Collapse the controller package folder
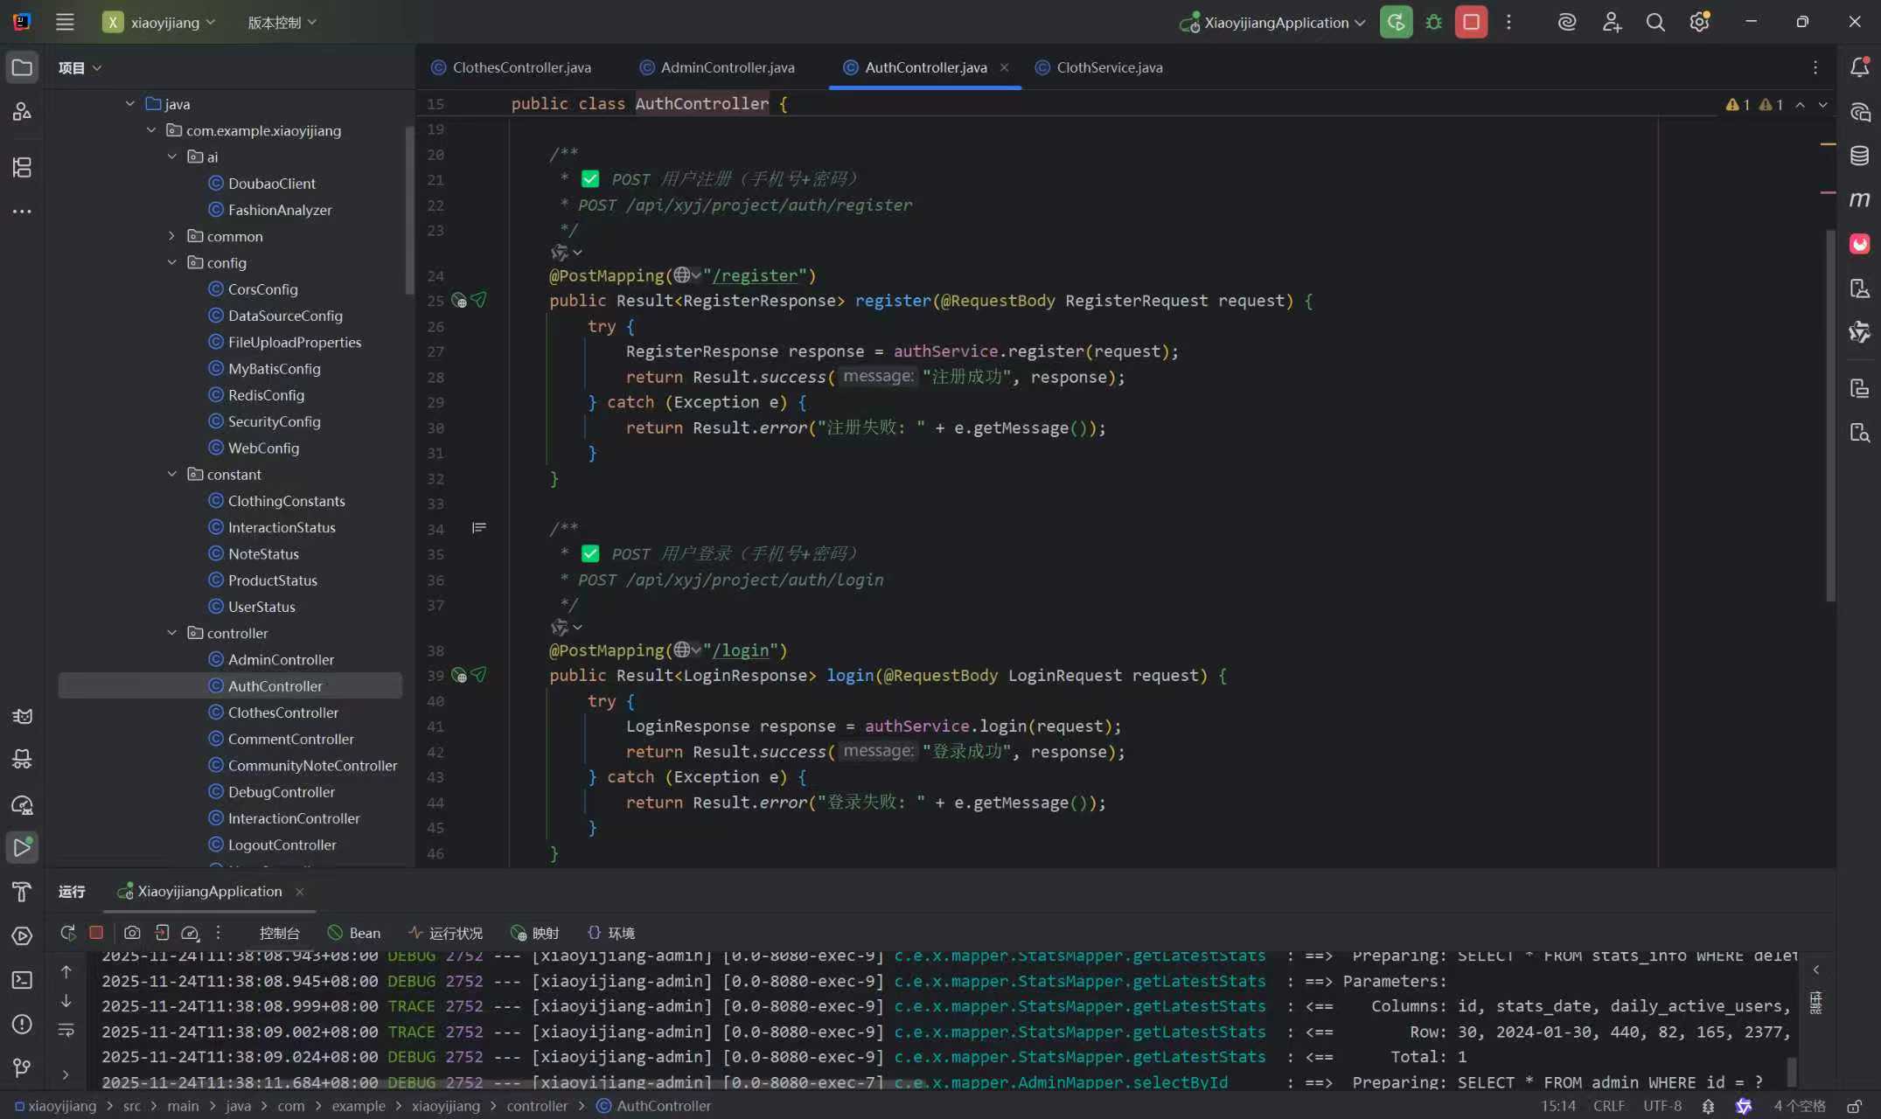 tap(172, 633)
